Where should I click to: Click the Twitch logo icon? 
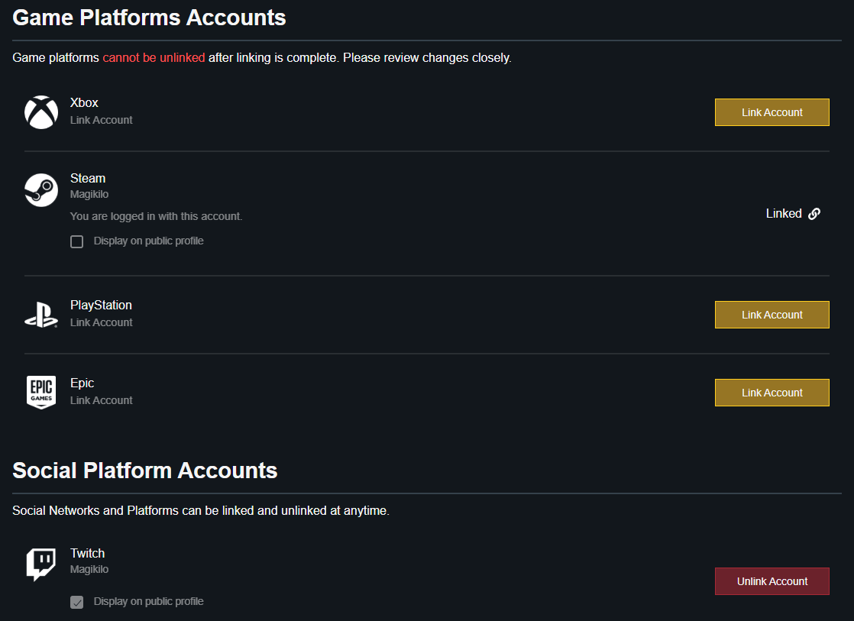tap(41, 564)
